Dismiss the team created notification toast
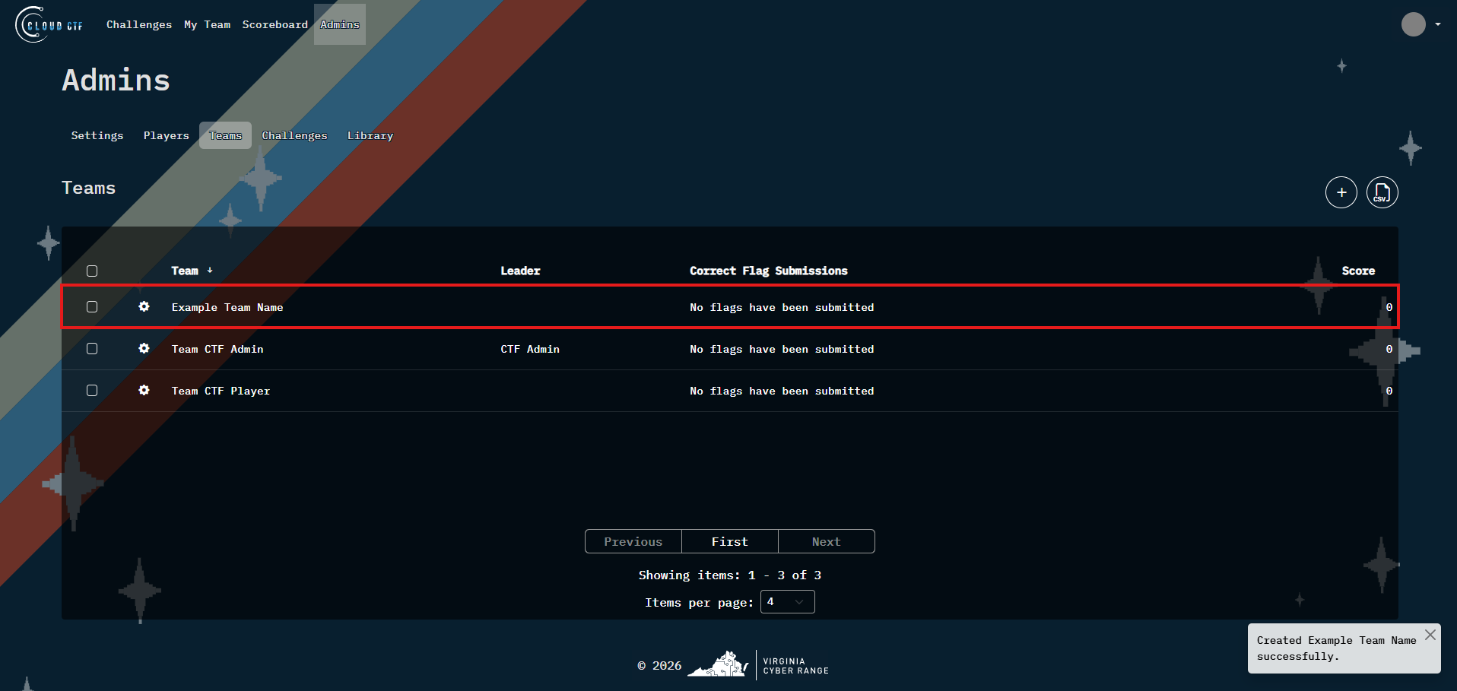Screen dimensions: 1457x691 [1430, 635]
